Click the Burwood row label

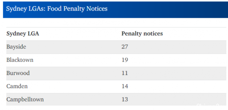[x=18, y=73]
